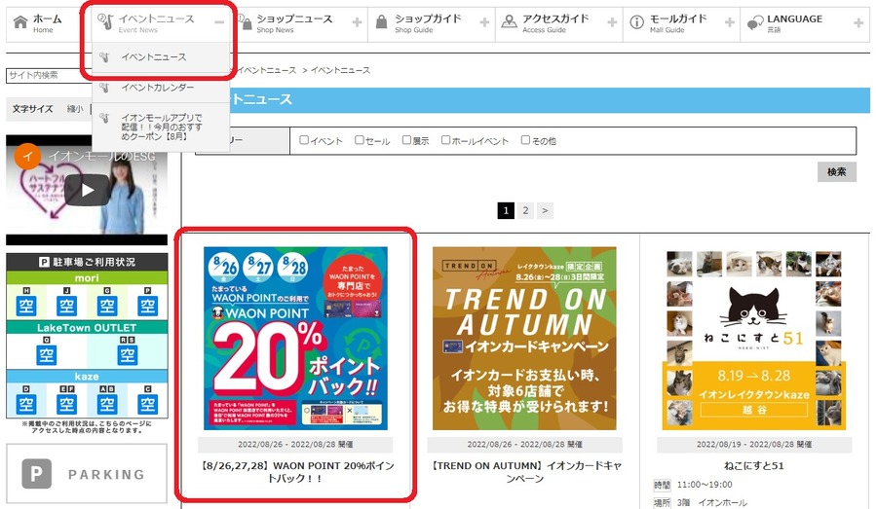877x509 pixels.
Task: Click mori parking lot P status icon
Action: [x=148, y=305]
